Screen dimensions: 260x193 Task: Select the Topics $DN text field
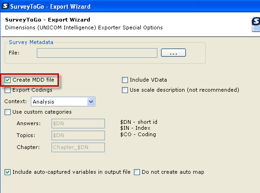pyautogui.click(x=78, y=135)
